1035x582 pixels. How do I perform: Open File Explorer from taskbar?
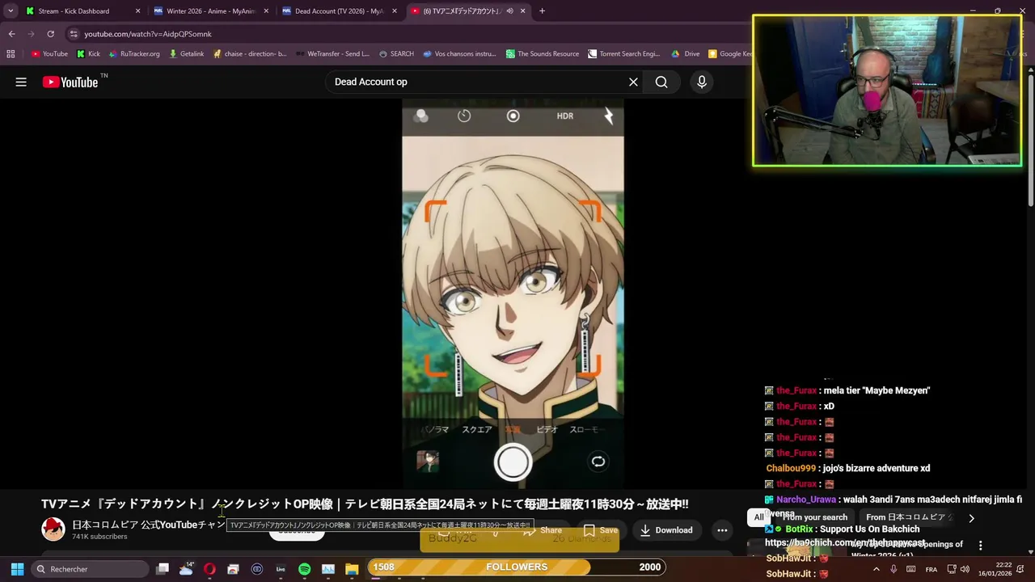click(x=352, y=569)
